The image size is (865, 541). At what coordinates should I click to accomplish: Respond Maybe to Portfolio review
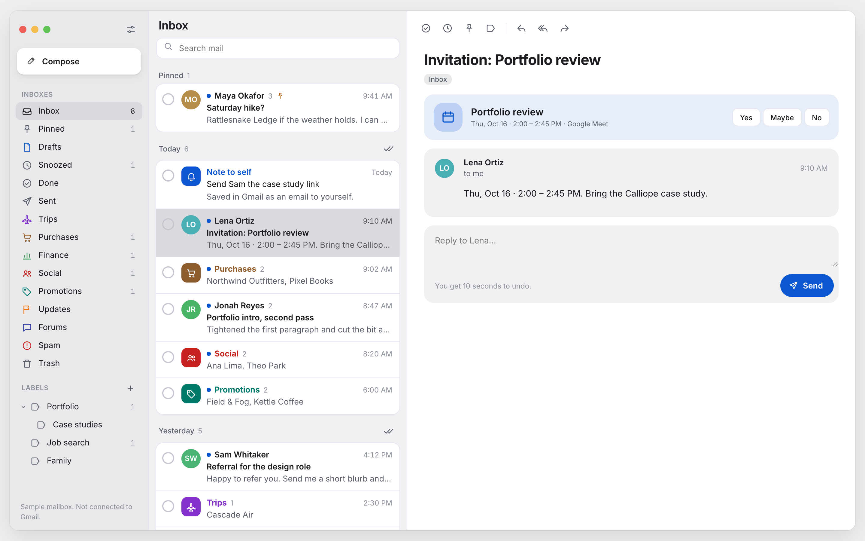click(x=782, y=117)
